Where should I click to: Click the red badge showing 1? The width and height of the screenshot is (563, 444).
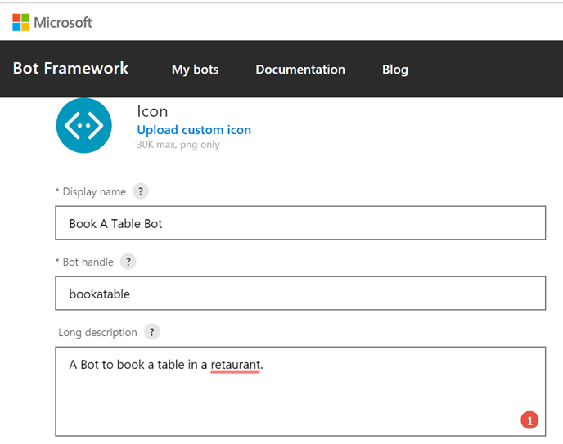529,420
